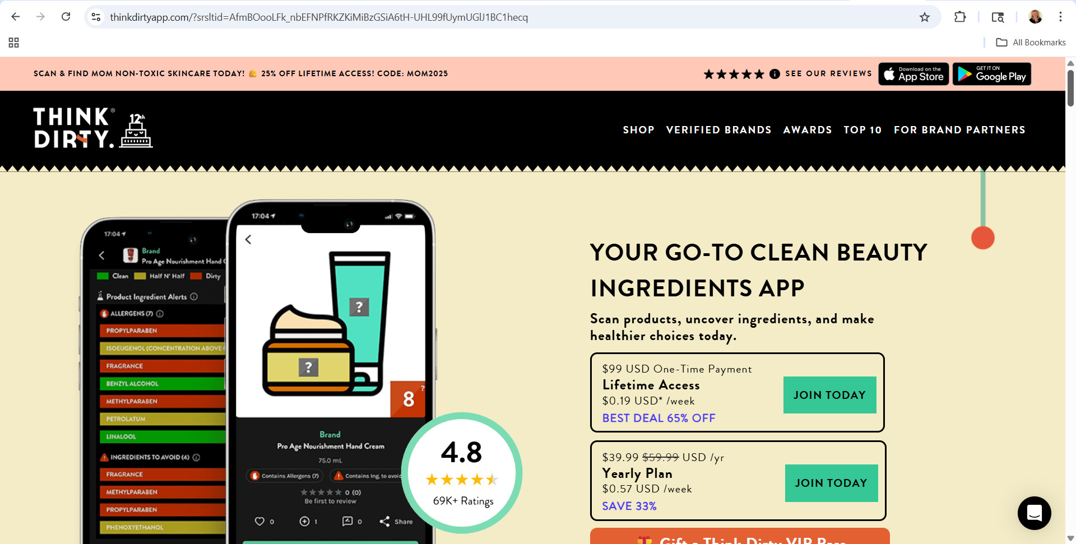Click the browser back arrow
Image resolution: width=1076 pixels, height=544 pixels.
pos(15,17)
